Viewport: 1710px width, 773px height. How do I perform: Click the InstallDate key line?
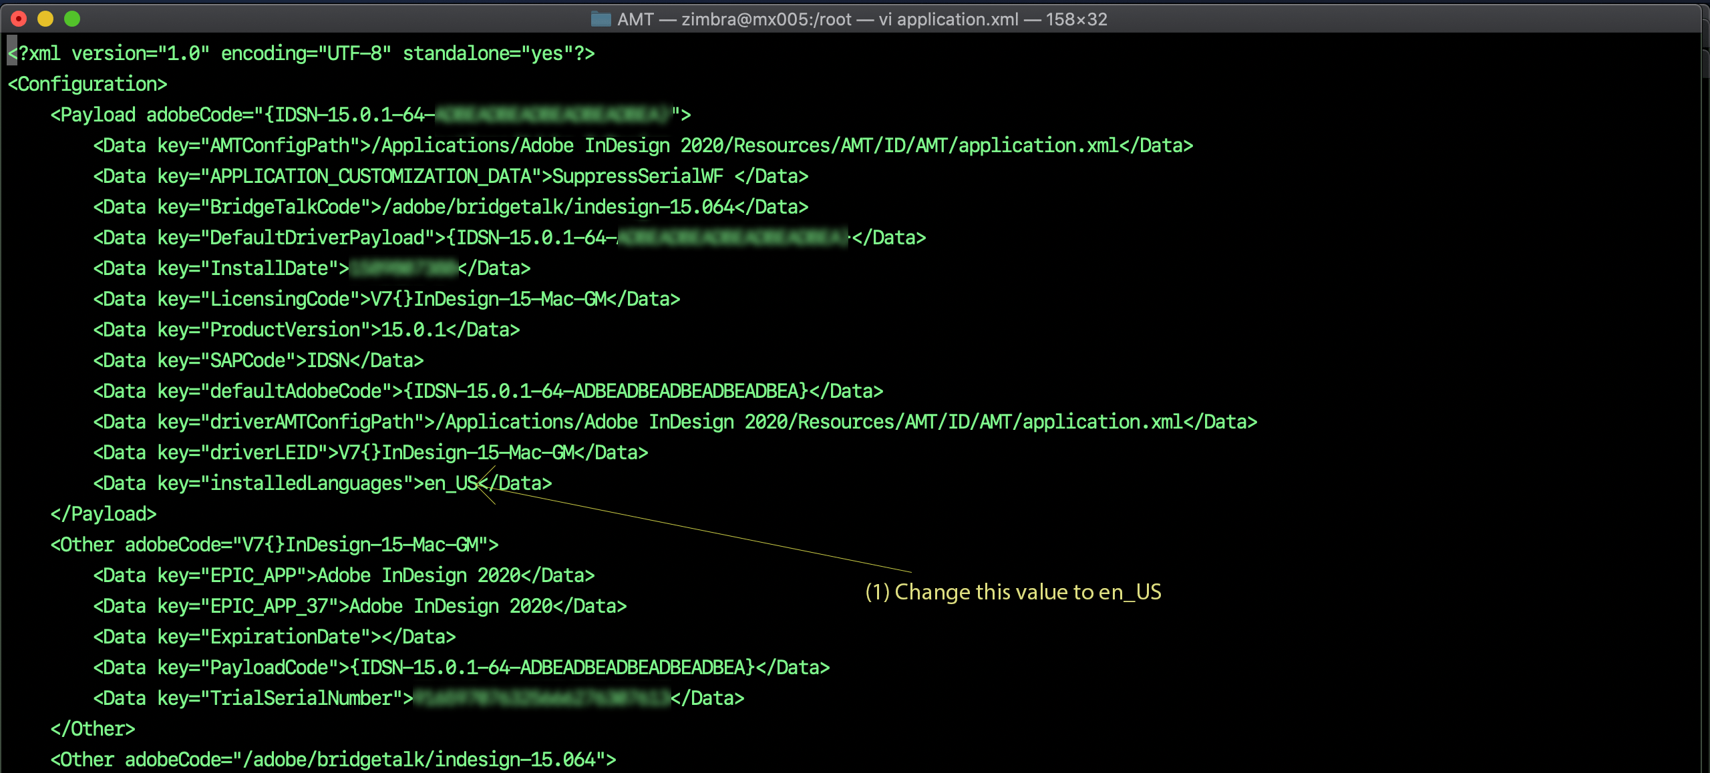click(x=312, y=268)
